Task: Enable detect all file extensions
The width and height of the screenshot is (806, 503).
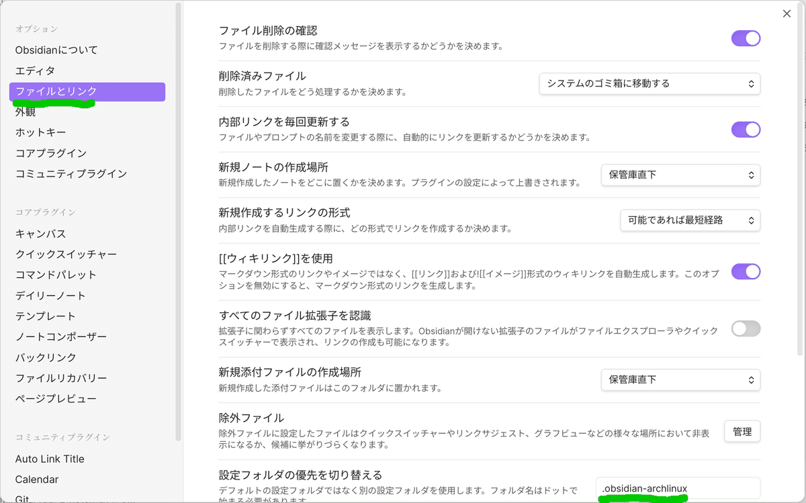Action: point(746,328)
